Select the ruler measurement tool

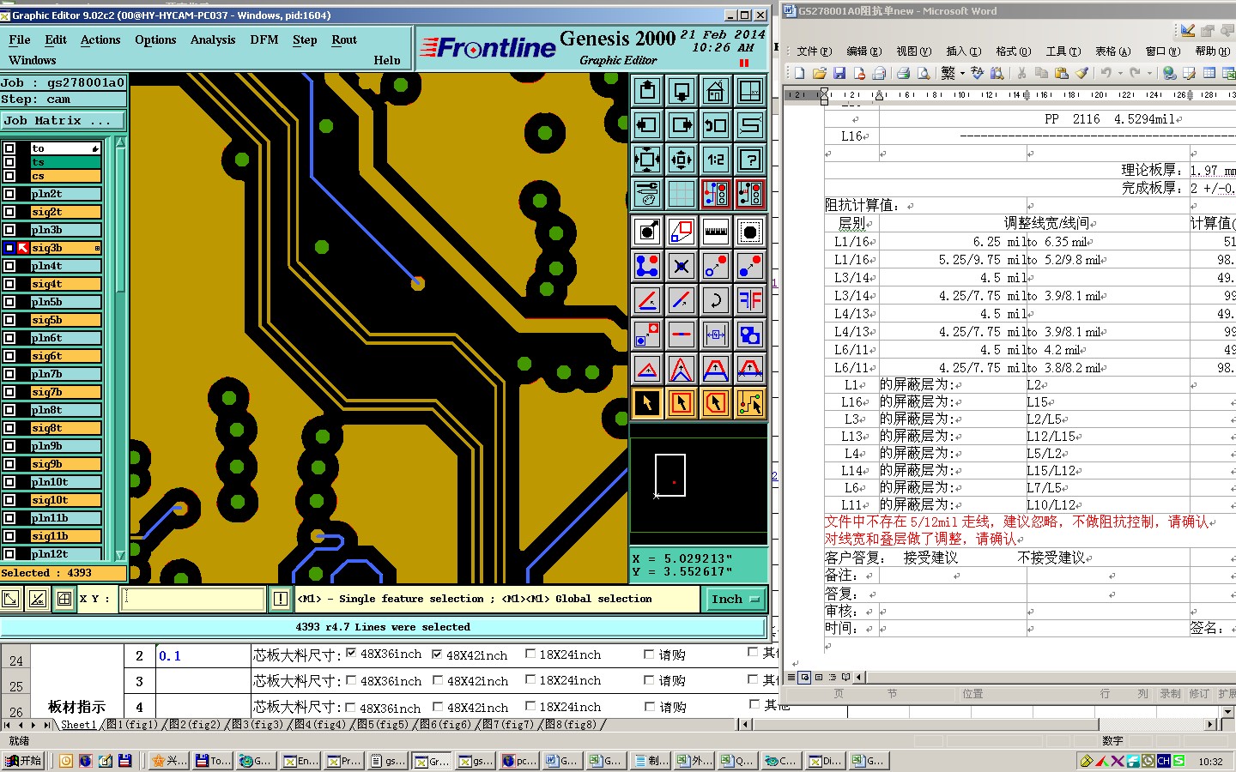pyautogui.click(x=715, y=232)
